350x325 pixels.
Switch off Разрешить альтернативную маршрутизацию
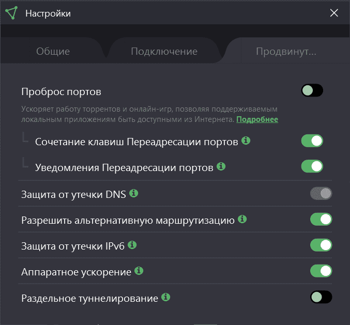tap(321, 220)
